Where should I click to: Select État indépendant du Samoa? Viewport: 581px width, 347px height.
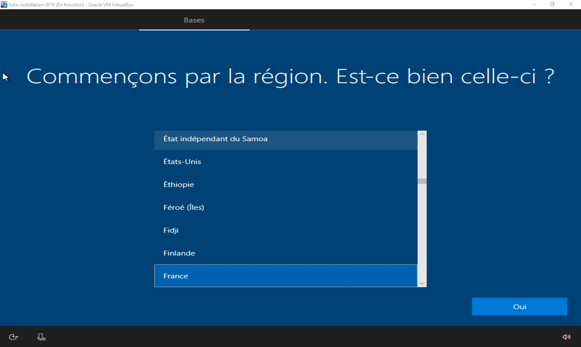[286, 139]
